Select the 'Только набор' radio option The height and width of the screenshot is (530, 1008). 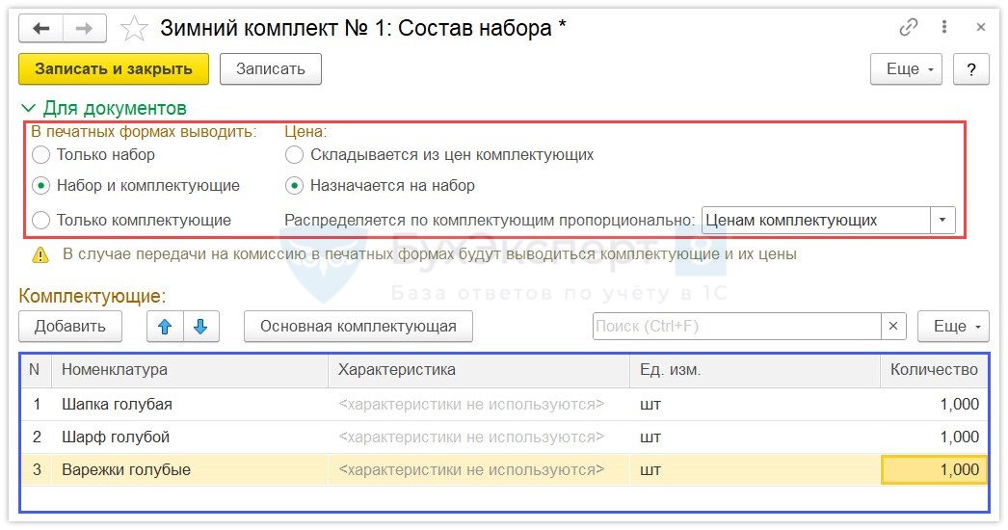tap(40, 154)
